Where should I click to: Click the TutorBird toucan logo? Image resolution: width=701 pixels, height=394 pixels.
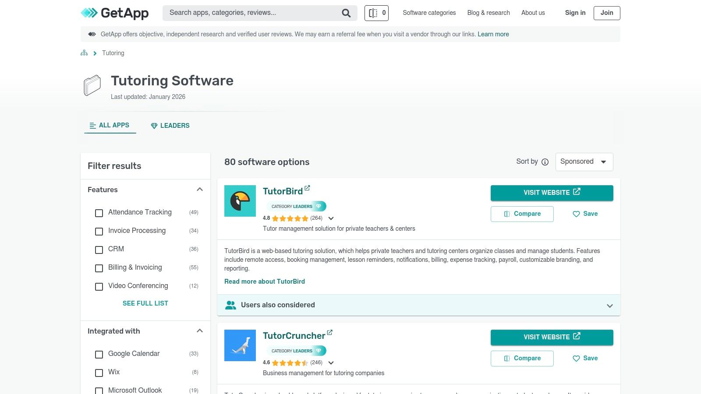240,201
